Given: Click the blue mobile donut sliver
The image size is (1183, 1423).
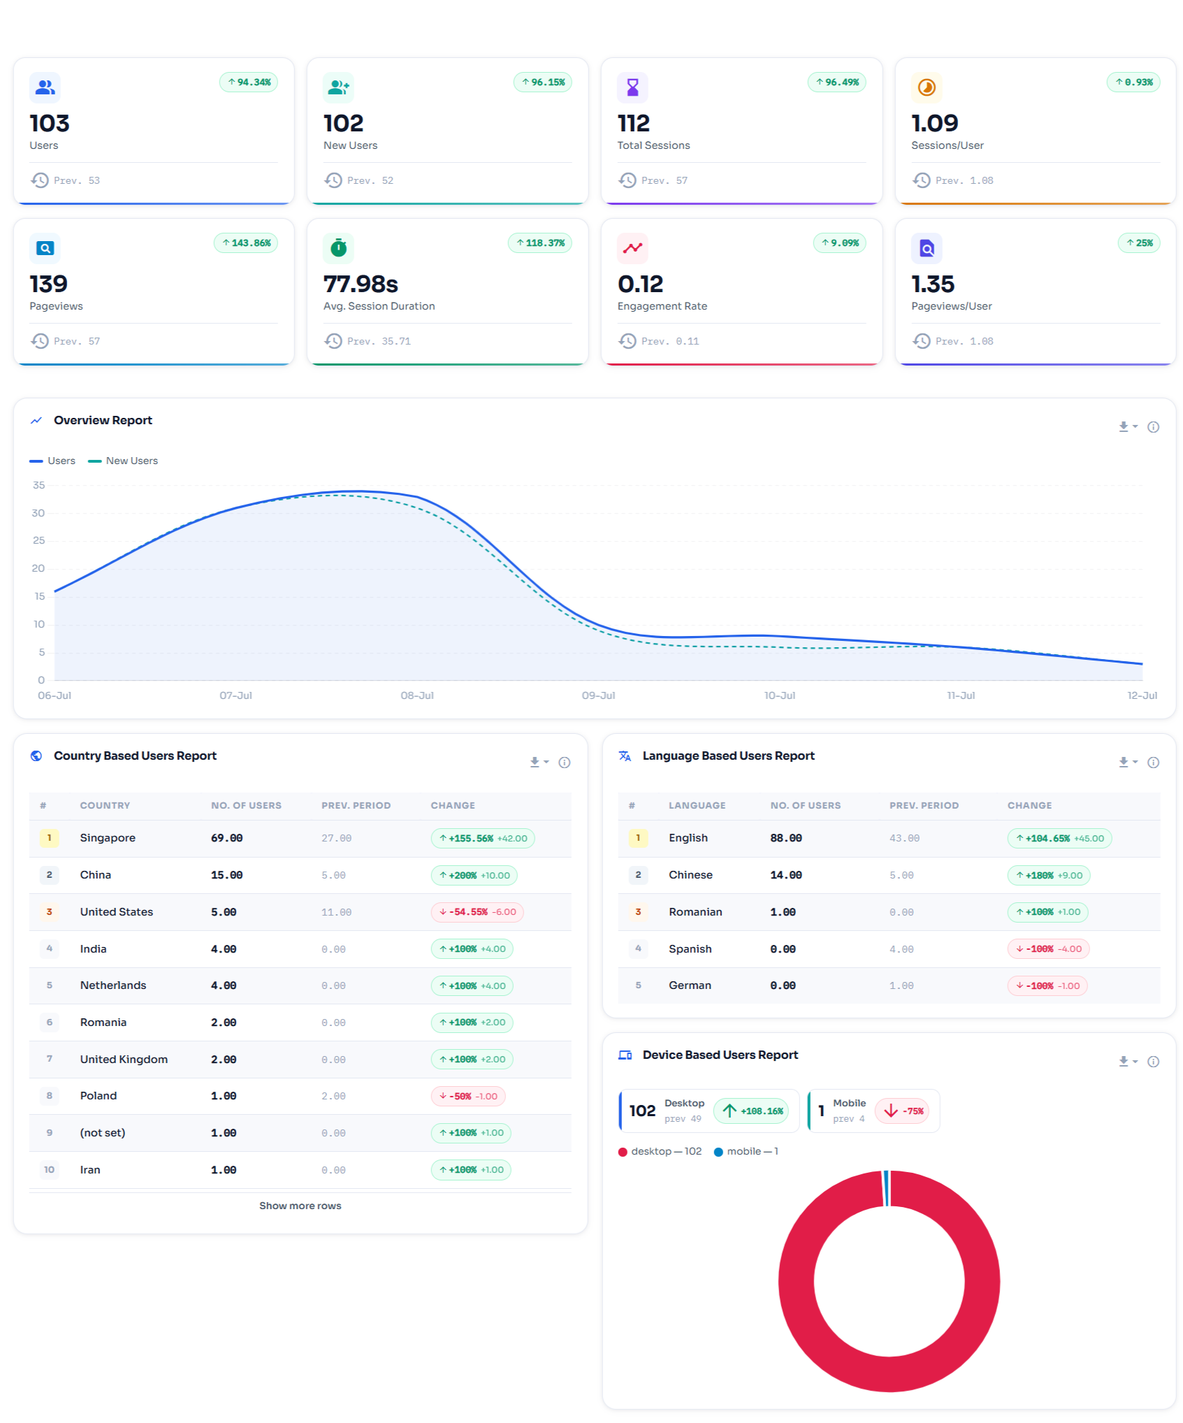Looking at the screenshot, I should (x=887, y=1188).
